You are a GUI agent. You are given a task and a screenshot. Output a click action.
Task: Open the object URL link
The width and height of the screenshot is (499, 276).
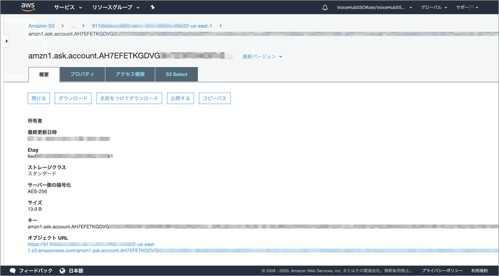[x=263, y=247]
